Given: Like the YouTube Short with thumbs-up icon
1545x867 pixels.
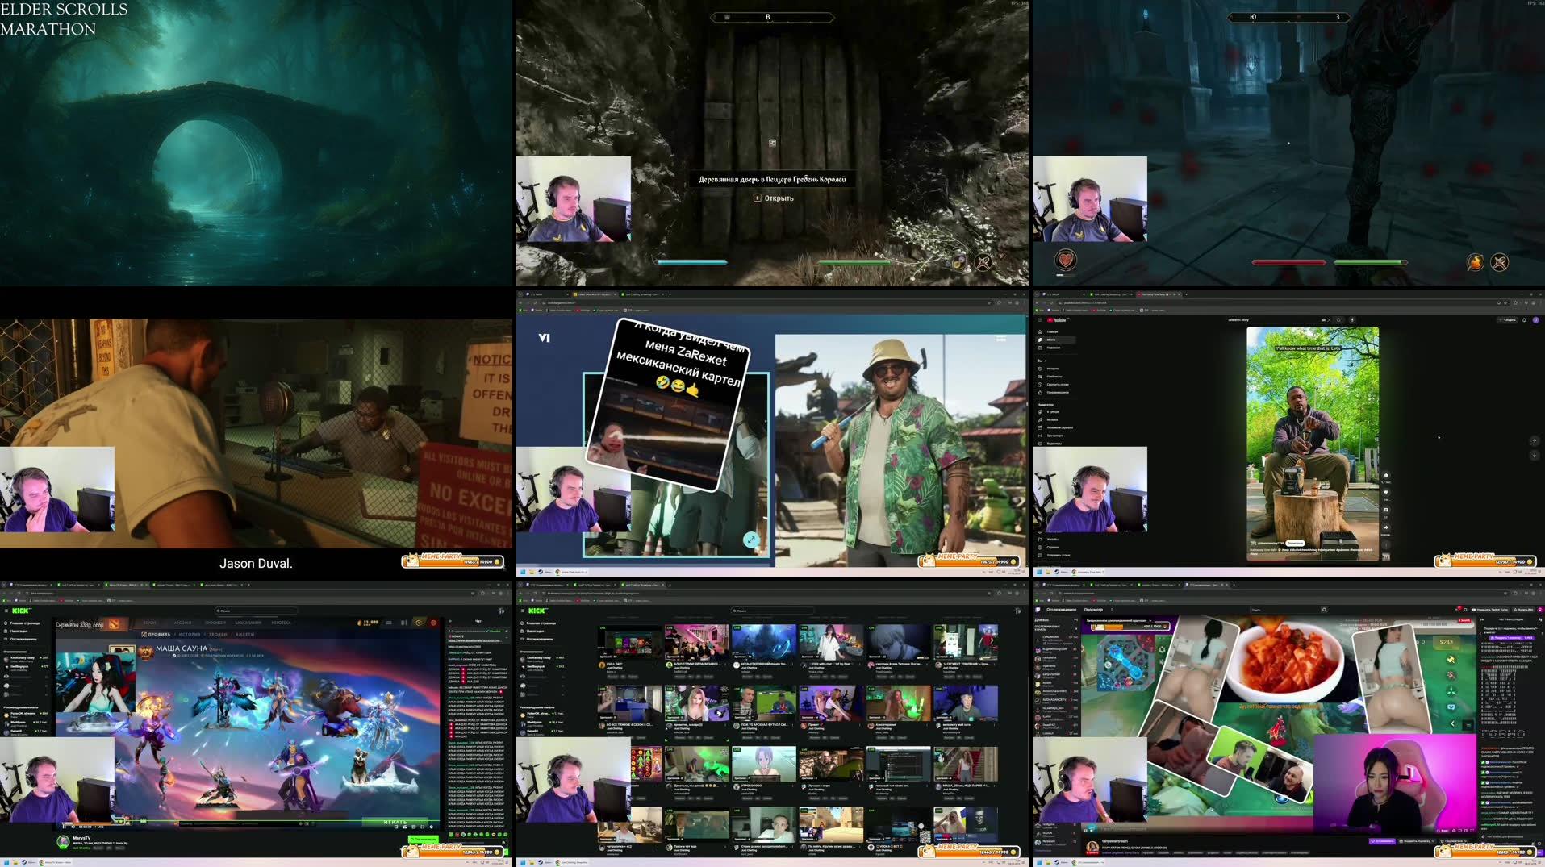Looking at the screenshot, I should (x=1386, y=475).
